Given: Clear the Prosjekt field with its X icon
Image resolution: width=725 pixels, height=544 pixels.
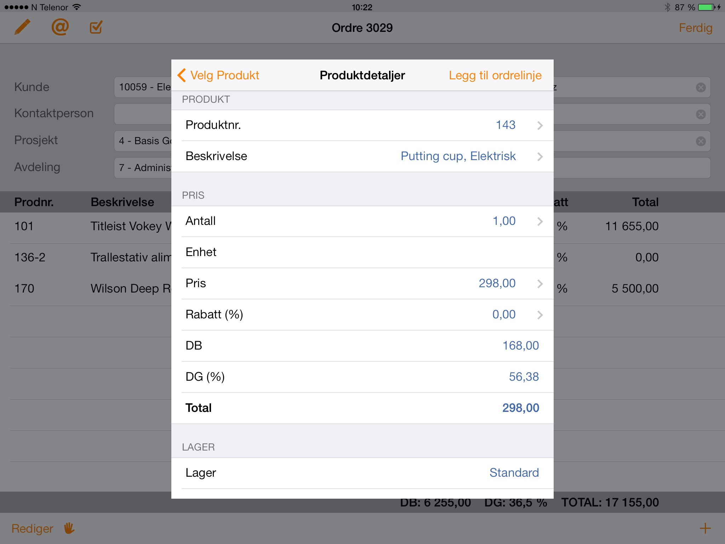Looking at the screenshot, I should [x=701, y=141].
